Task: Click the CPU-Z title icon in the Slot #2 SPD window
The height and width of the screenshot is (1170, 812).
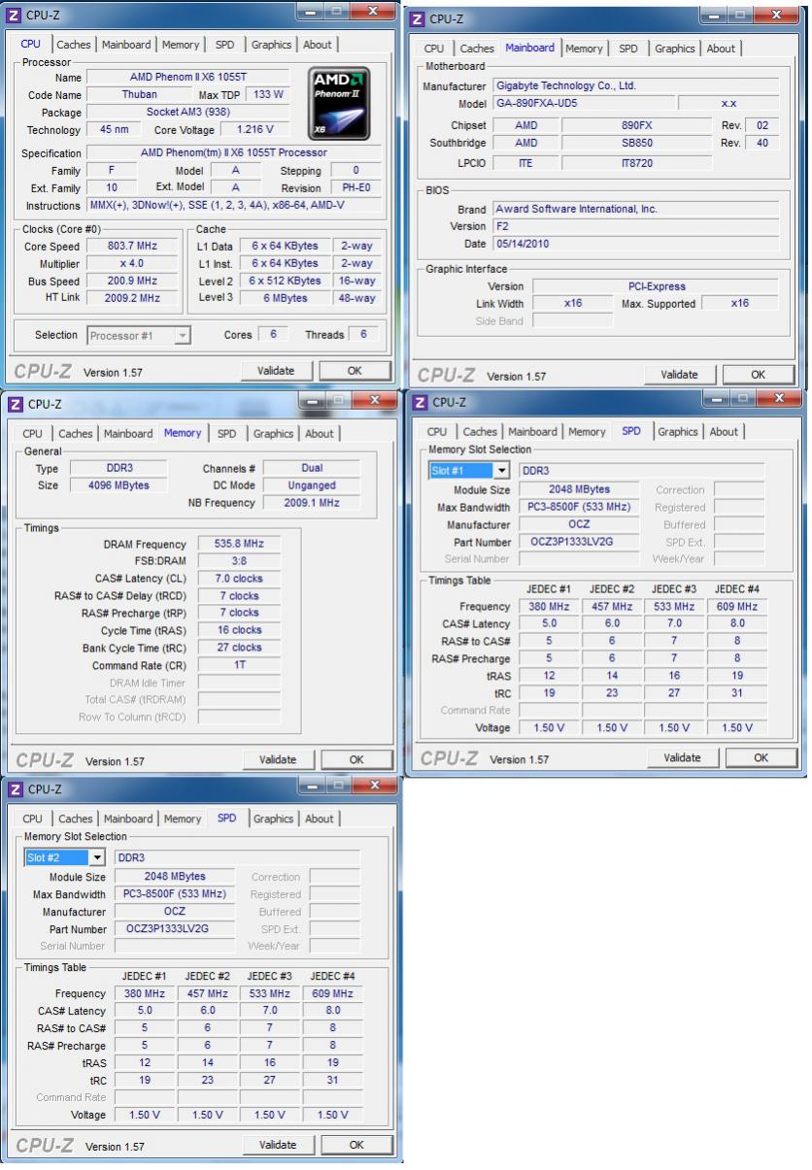Action: coord(16,789)
